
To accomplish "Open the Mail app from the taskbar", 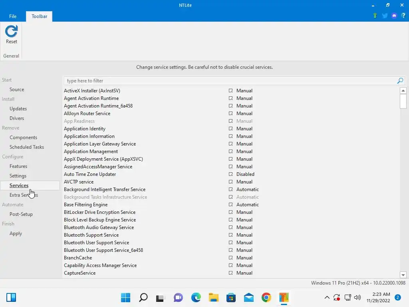I will pos(248,297).
